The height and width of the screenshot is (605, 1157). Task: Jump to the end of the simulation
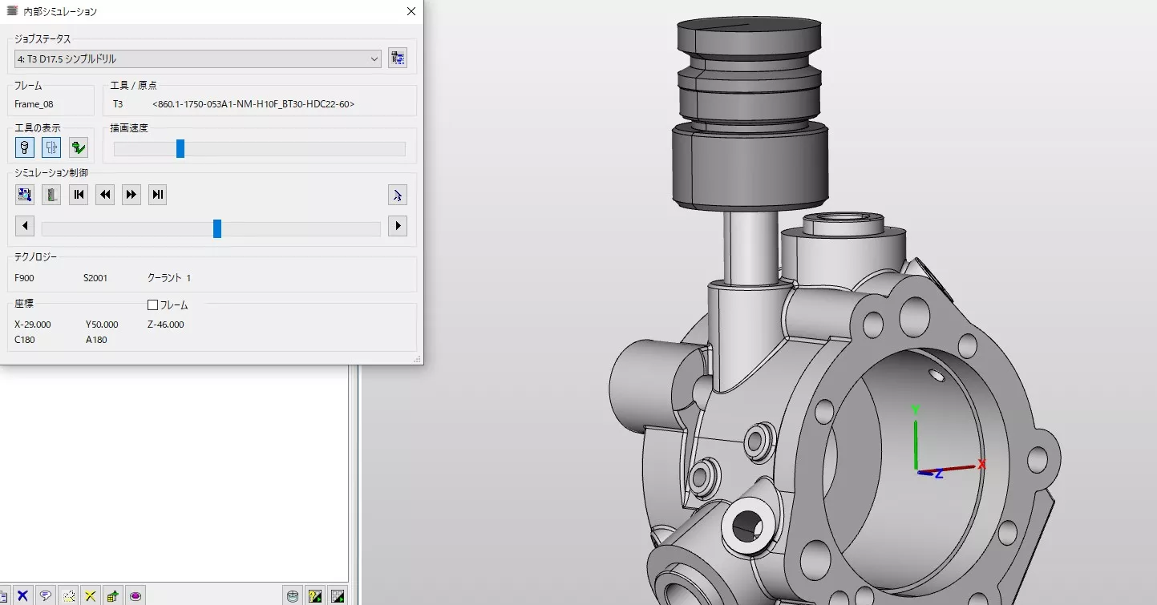tap(157, 194)
